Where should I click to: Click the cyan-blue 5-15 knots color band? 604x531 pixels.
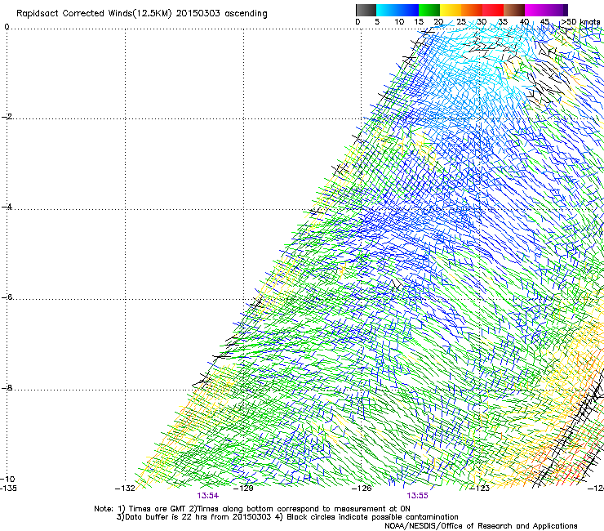(x=397, y=10)
